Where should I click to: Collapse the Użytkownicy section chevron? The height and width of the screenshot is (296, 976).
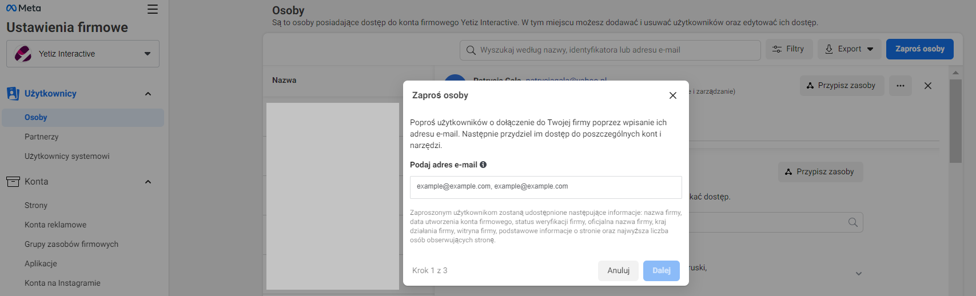[x=148, y=94]
